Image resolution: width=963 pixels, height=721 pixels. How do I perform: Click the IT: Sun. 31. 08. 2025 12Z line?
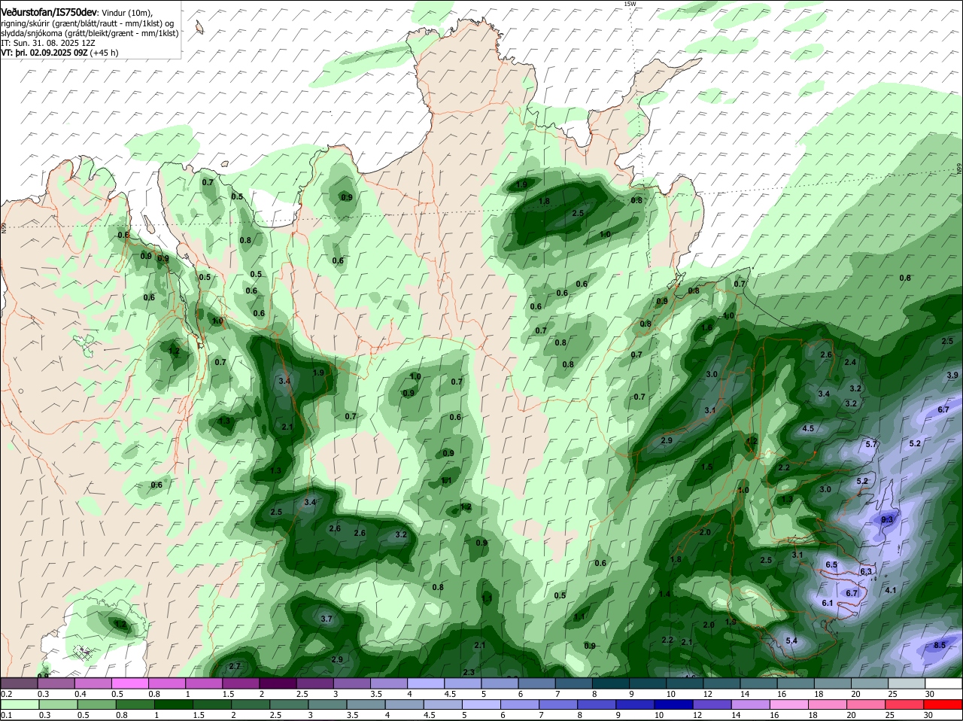[x=47, y=44]
